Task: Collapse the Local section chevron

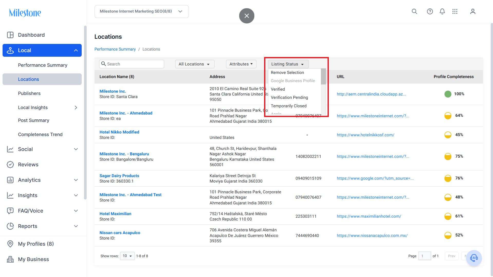Action: 76,50
